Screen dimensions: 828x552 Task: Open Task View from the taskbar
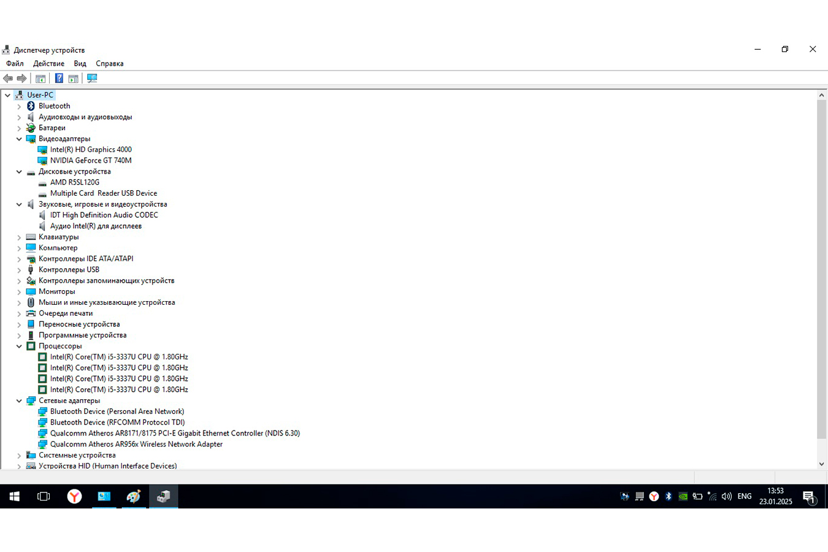point(44,496)
